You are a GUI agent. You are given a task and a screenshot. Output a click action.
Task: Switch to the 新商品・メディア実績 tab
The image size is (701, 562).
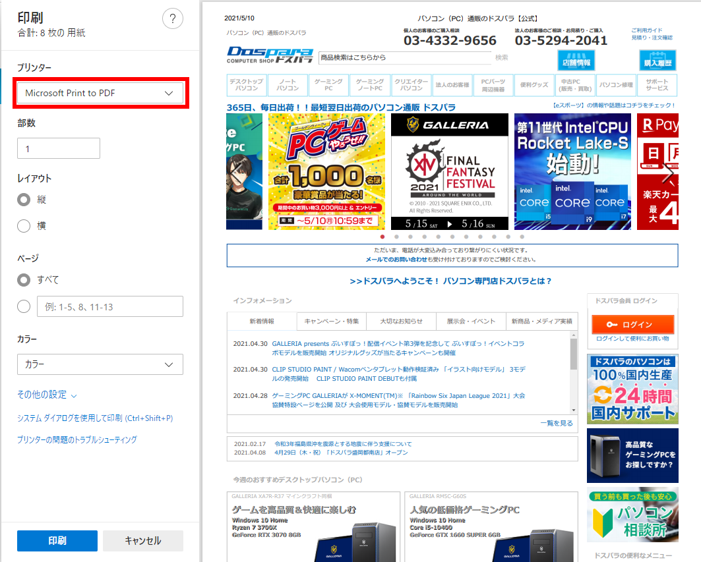pyautogui.click(x=542, y=322)
